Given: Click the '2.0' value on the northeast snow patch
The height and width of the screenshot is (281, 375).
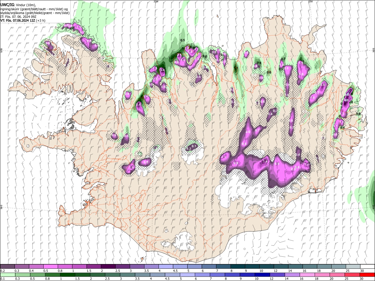Looking at the screenshot, I should (x=323, y=84).
